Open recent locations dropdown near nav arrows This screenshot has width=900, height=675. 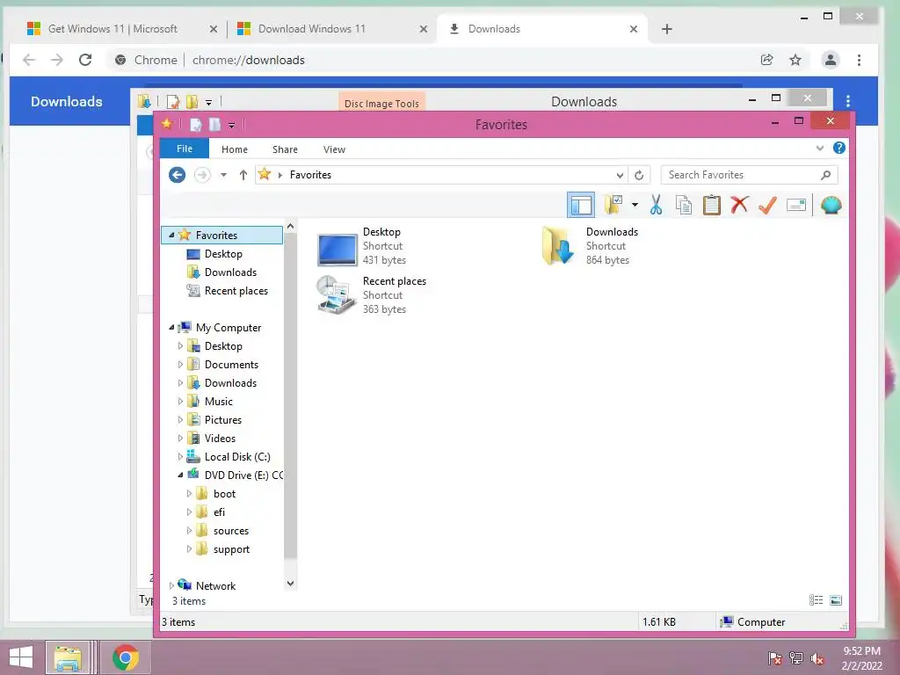click(x=223, y=175)
